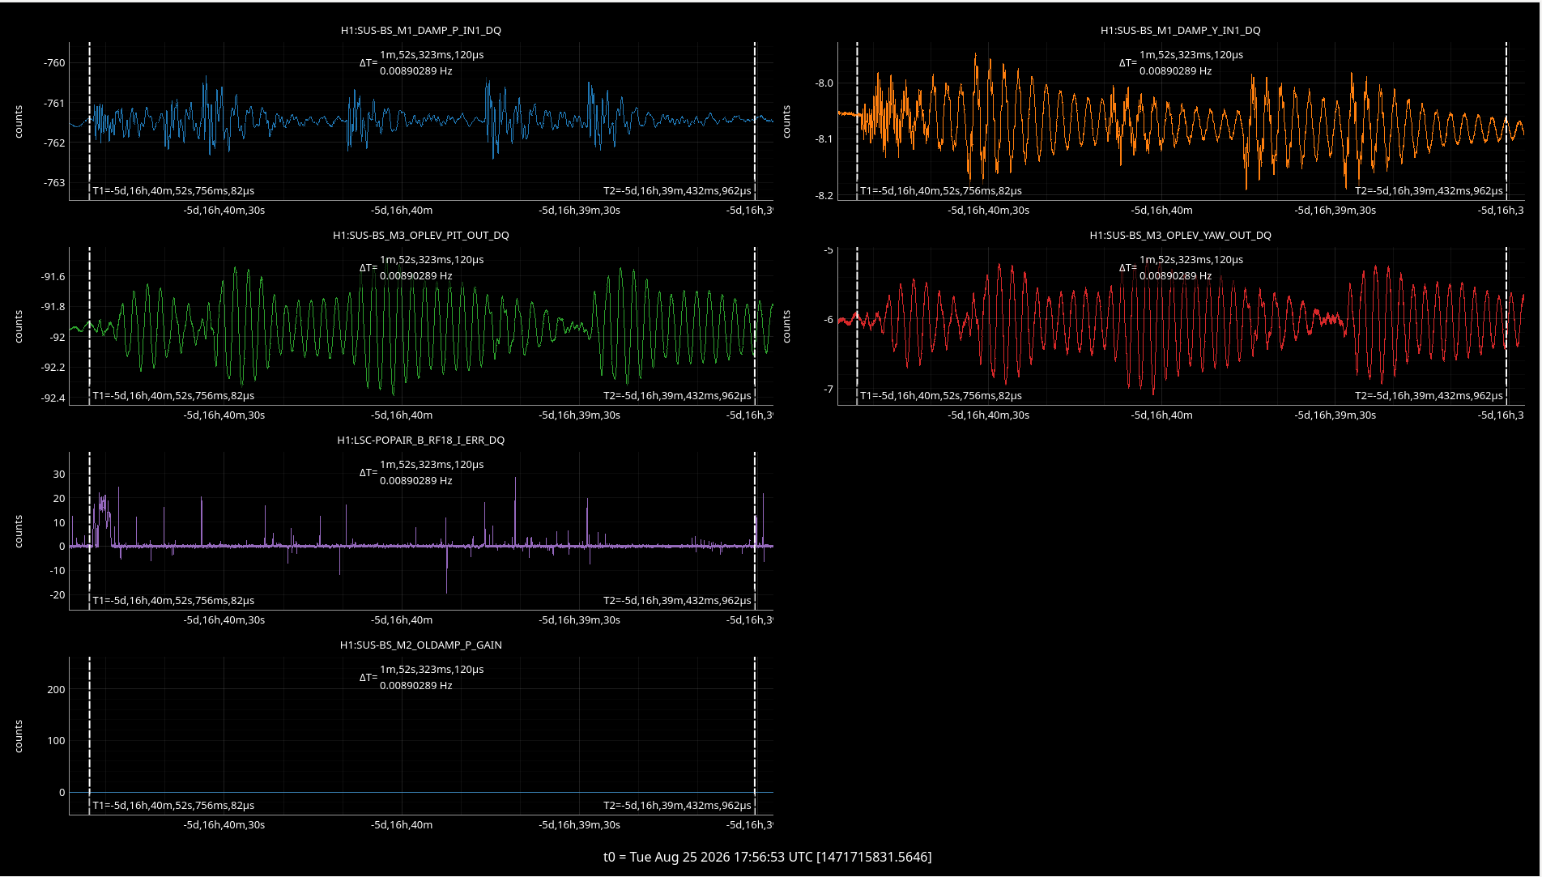Viewport: 1542px width, 877px height.
Task: Pick the T2 cursor in the OPLEV_YAW_OUT_DQ plot
Action: pos(1506,326)
